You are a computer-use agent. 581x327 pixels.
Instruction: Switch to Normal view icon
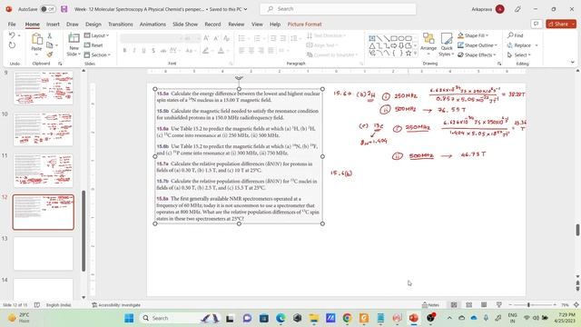pyautogui.click(x=454, y=305)
